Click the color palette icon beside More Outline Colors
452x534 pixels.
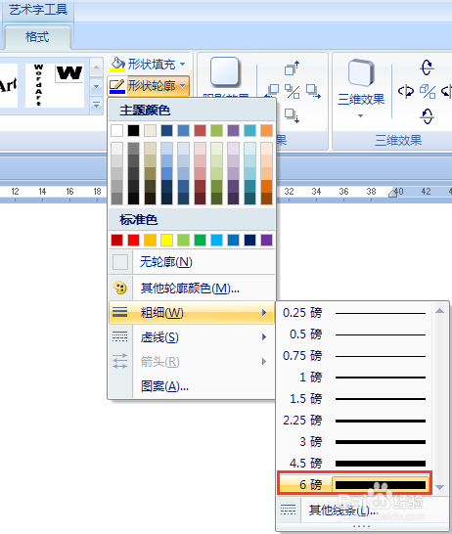[120, 289]
